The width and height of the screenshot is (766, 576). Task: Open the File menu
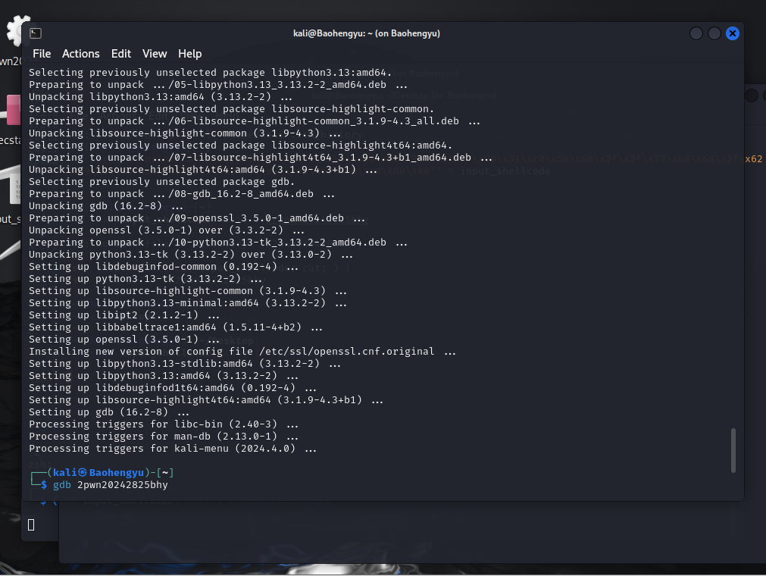(42, 54)
